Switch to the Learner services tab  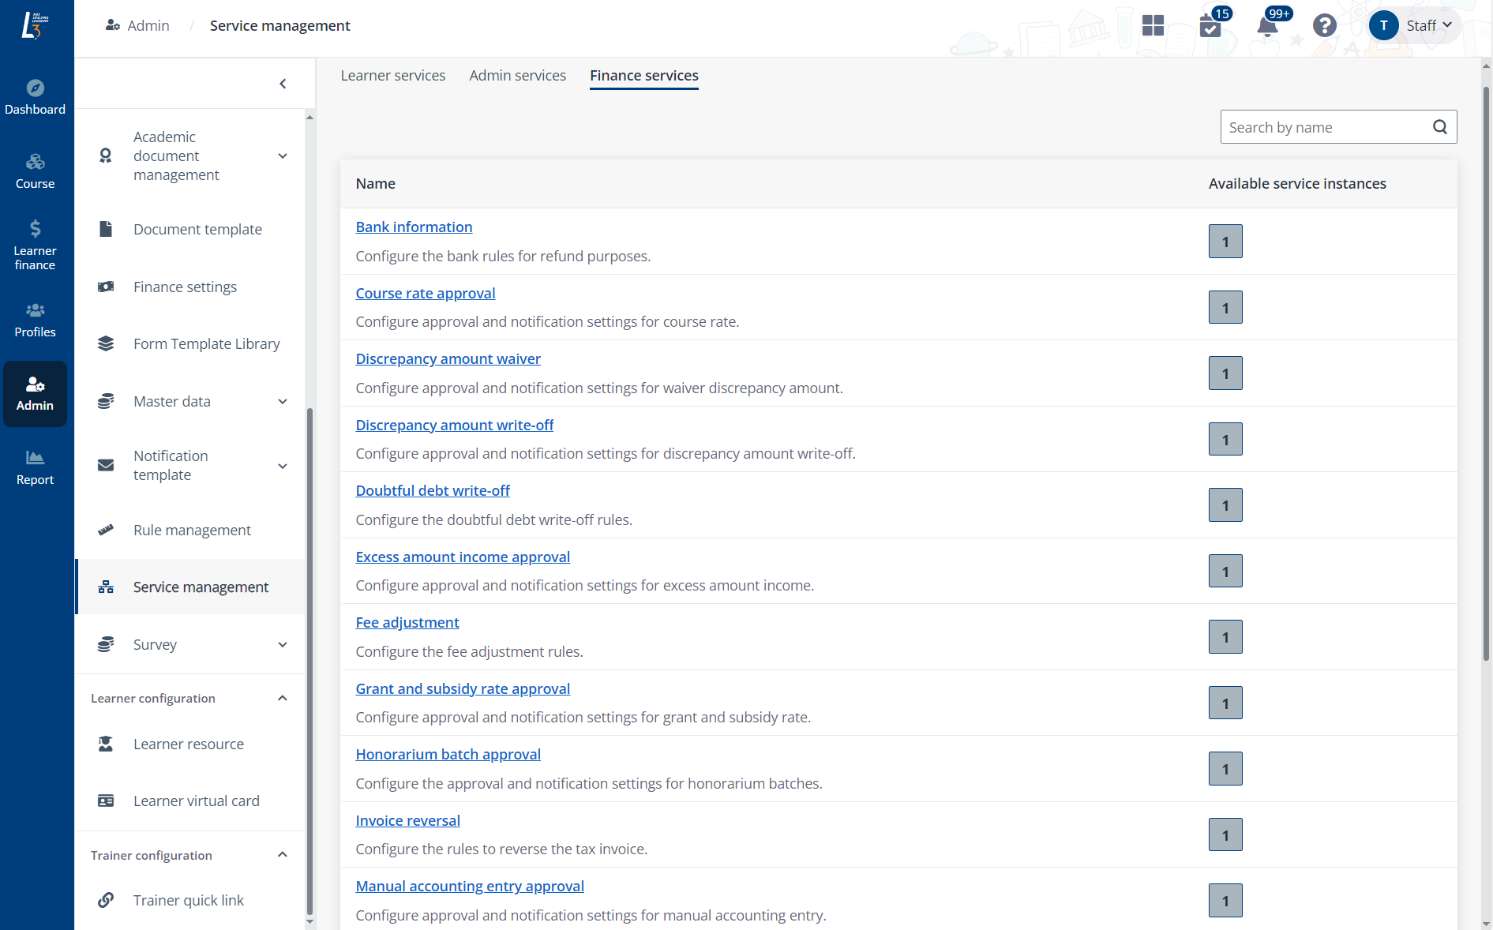point(392,76)
